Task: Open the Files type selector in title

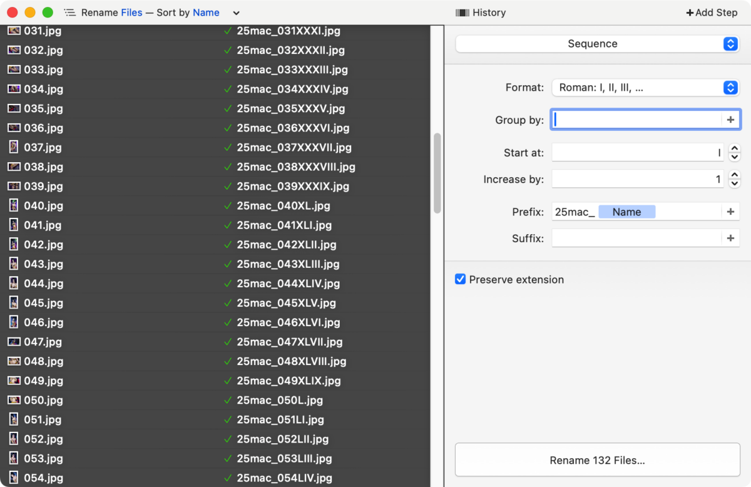Action: pos(131,13)
